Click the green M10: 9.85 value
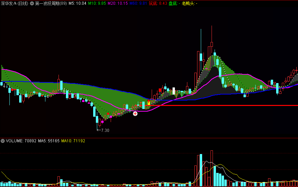Screen dimensions: 298x187 pos(97,3)
